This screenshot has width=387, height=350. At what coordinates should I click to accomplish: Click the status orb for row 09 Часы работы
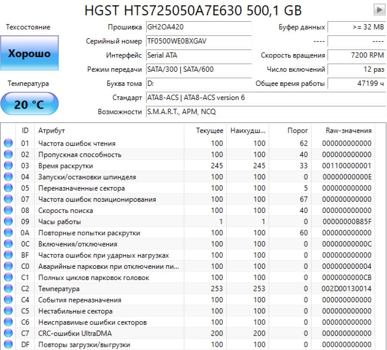coord(8,222)
